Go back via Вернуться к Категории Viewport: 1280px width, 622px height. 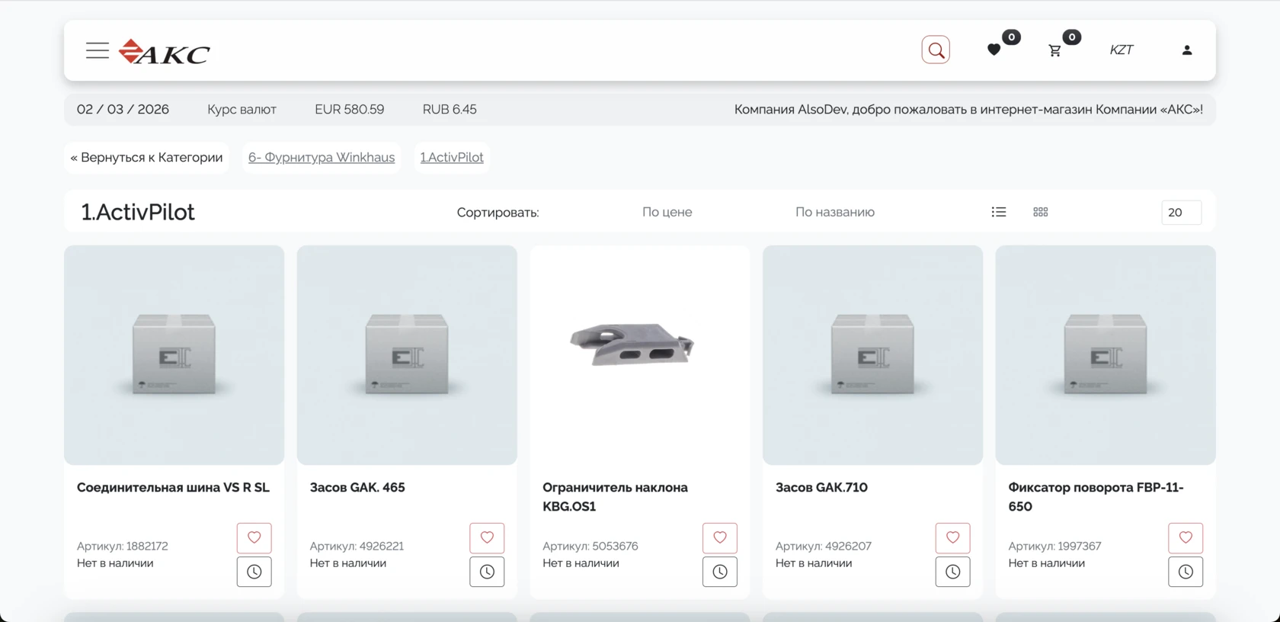point(146,157)
